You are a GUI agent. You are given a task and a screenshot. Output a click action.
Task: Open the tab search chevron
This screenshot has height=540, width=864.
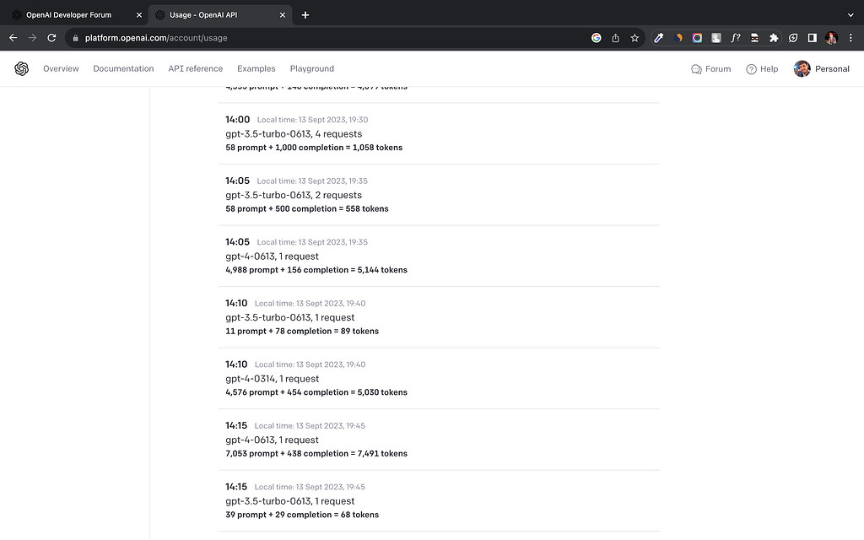[x=850, y=14]
